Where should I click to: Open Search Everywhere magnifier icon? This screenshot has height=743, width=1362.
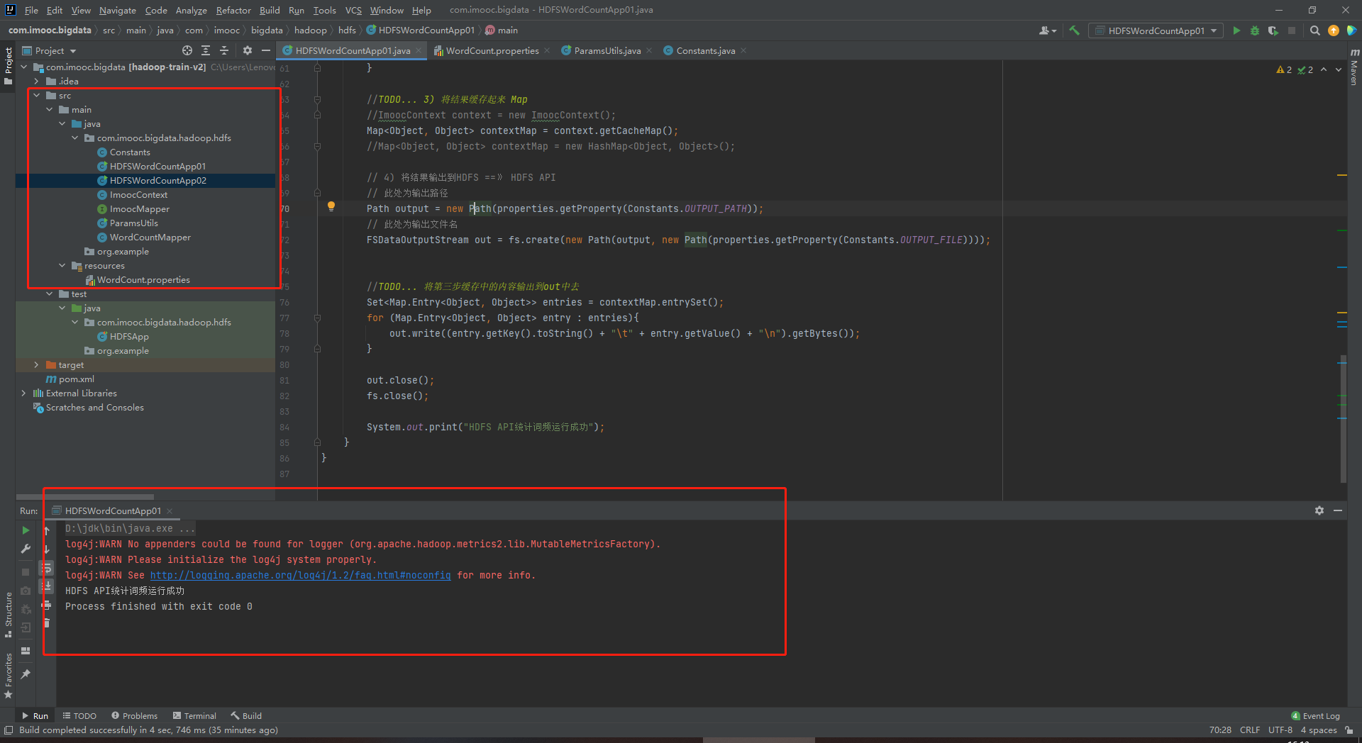point(1314,30)
